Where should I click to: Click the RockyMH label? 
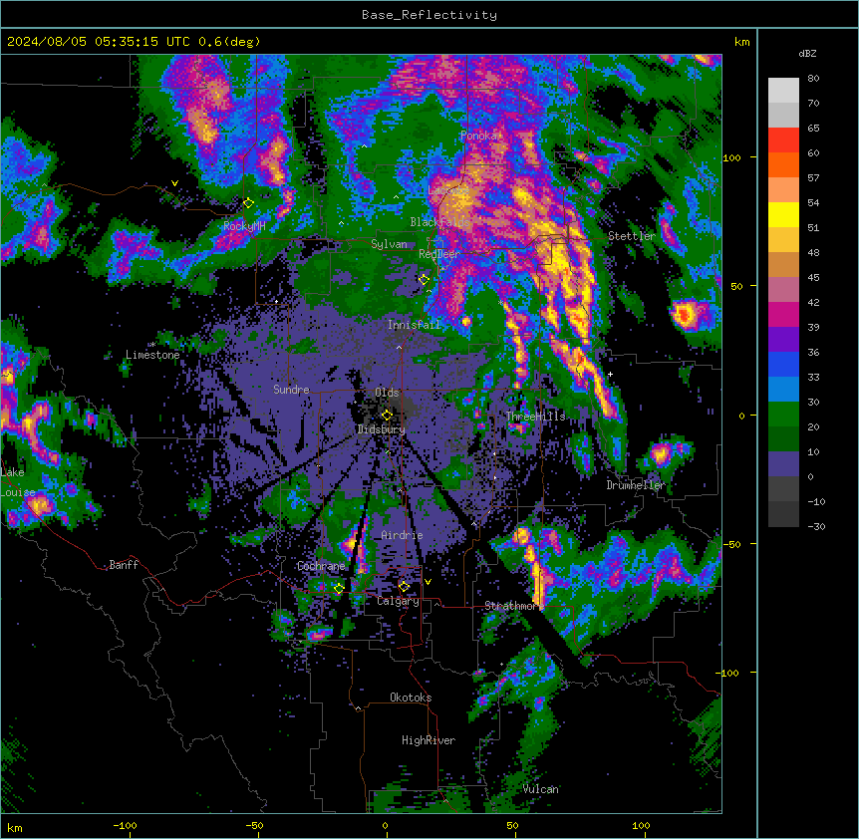point(244,226)
